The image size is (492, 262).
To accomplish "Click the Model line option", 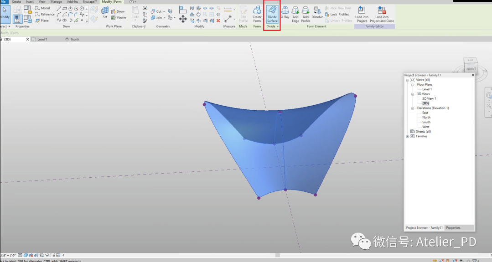I will 42,8.
